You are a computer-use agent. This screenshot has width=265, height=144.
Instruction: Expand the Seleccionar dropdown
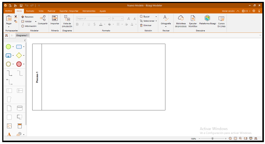156,21
